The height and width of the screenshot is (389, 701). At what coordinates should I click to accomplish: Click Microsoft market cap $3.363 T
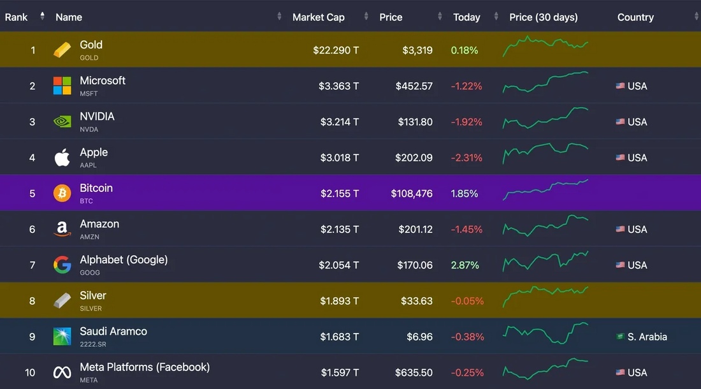pos(338,86)
